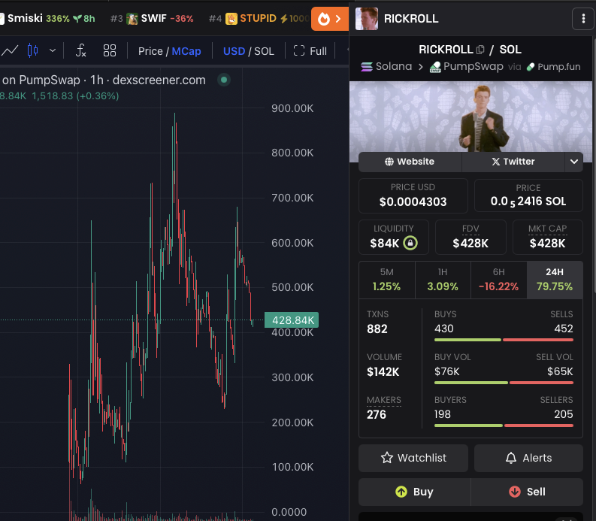
Task: Open chart in Full screen
Action: coord(310,51)
